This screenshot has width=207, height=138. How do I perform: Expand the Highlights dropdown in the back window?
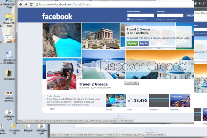click(151, 132)
